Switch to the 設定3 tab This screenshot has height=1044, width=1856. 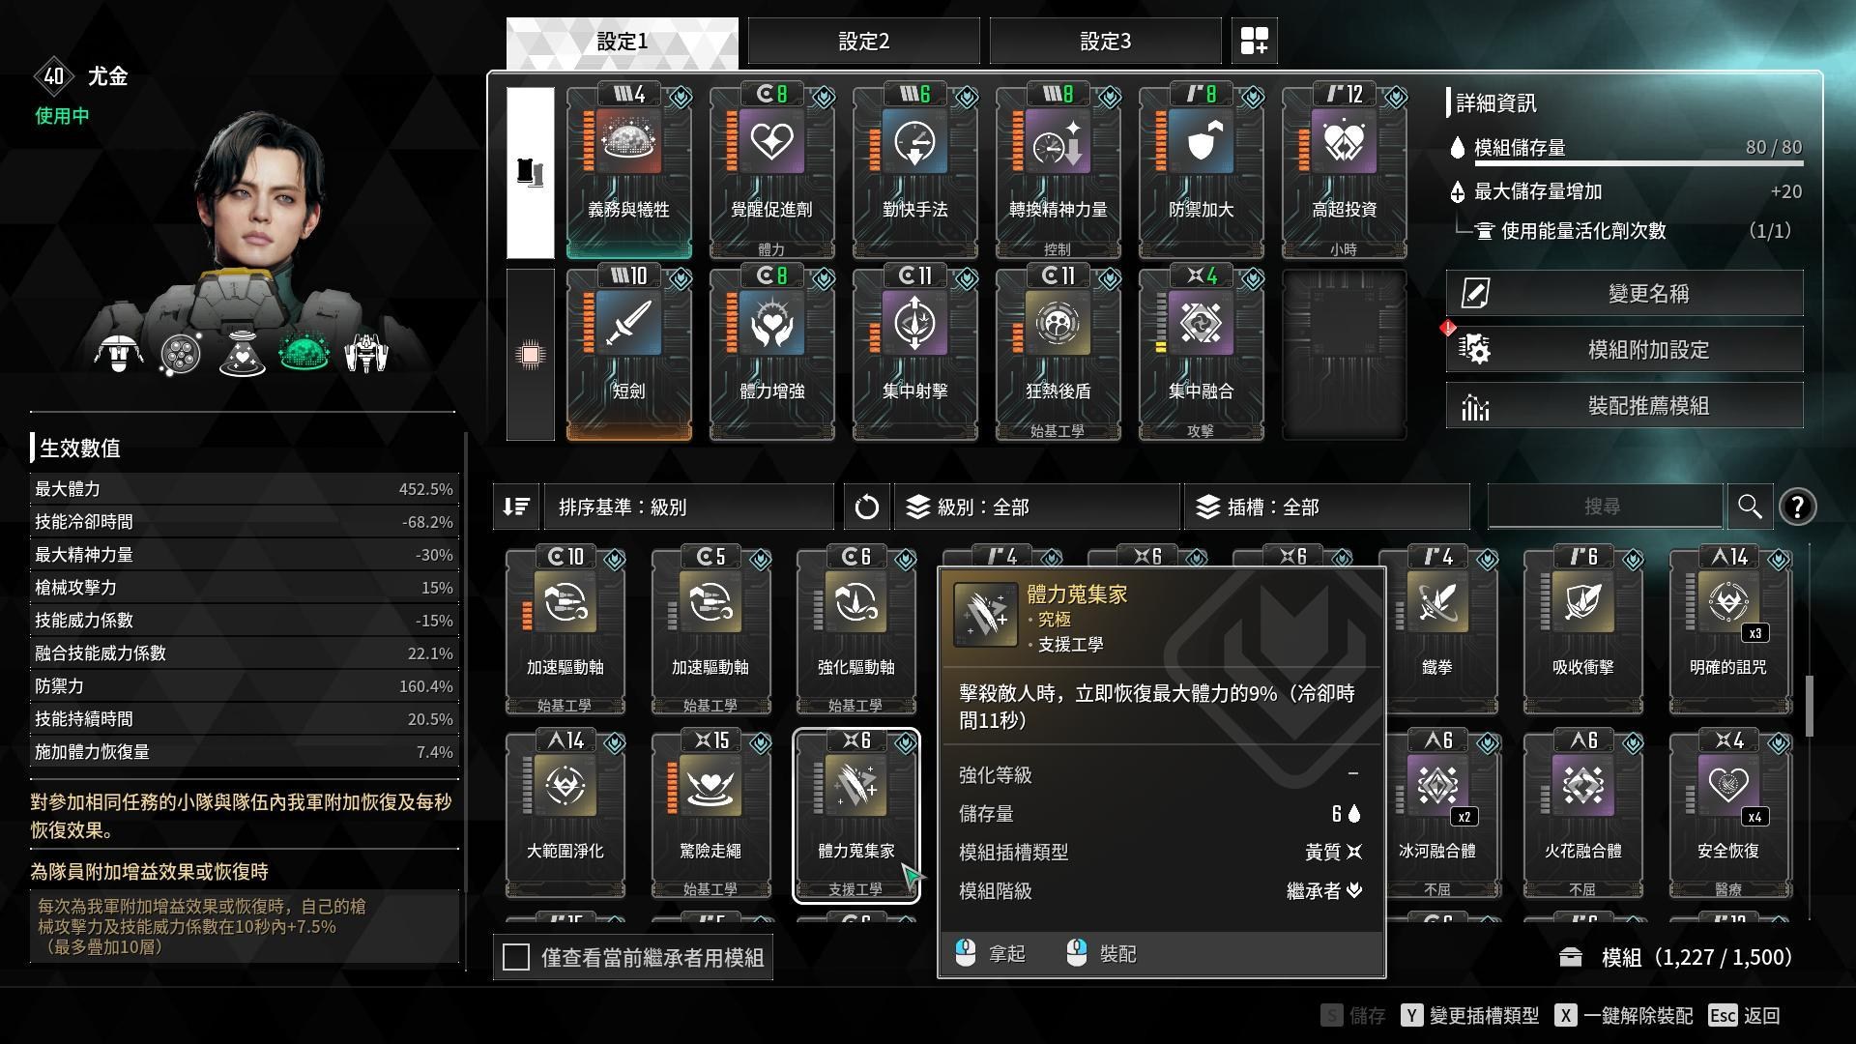click(1105, 42)
